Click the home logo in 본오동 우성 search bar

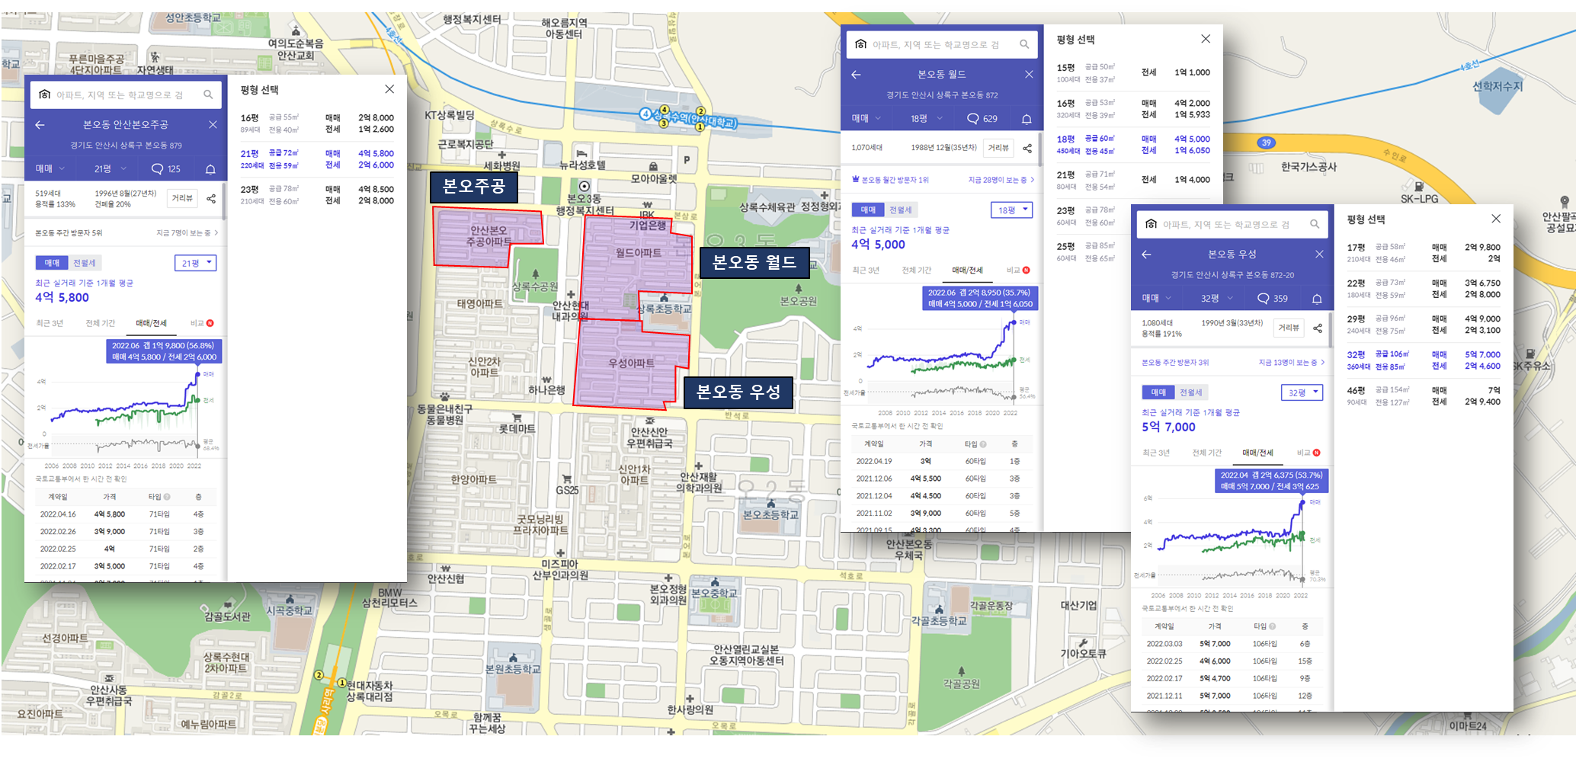[x=1152, y=224]
